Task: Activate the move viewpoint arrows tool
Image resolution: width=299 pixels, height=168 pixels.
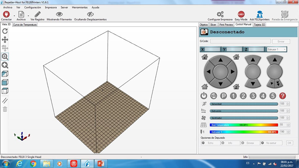Action: [x=5, y=40]
